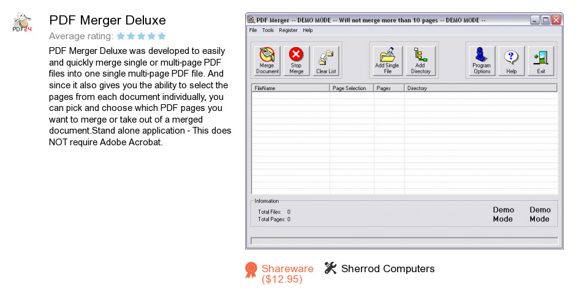Click the PDF Merger Deluxe page title
This screenshot has width=576, height=301.
pyautogui.click(x=107, y=20)
